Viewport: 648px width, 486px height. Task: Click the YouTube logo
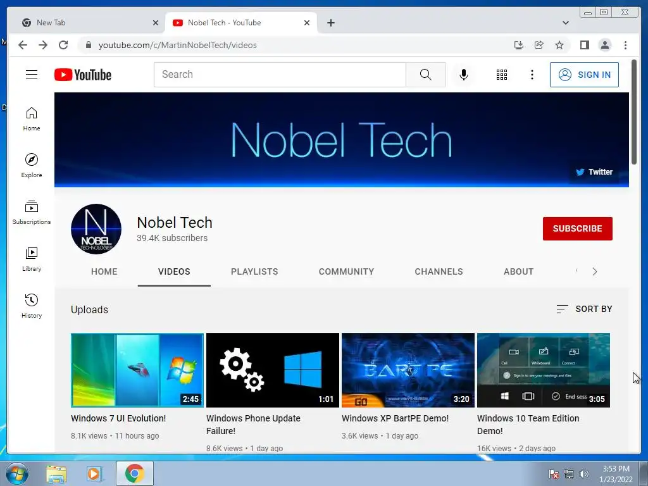(x=83, y=75)
